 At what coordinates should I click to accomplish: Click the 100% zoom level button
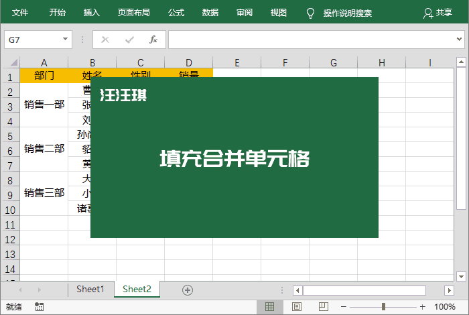445,306
